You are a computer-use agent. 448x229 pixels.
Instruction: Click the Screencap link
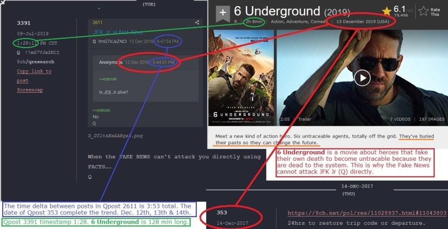[x=30, y=90]
